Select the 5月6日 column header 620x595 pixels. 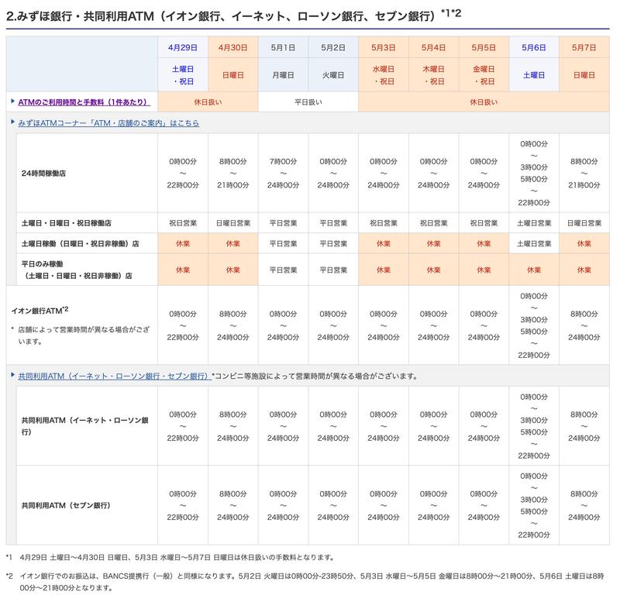click(x=534, y=47)
